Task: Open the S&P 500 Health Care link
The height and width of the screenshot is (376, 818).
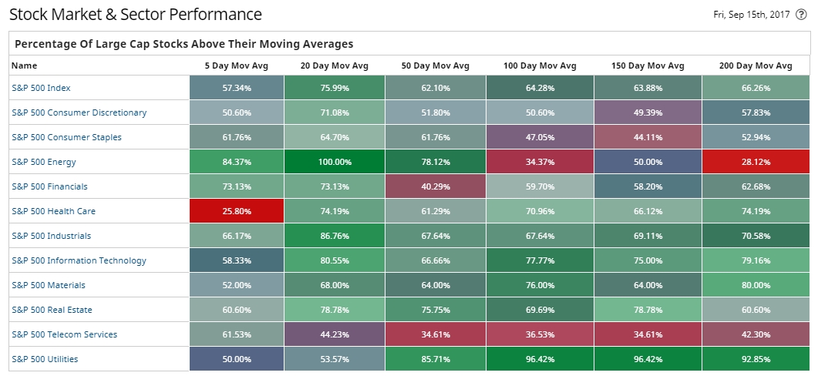Action: click(x=53, y=211)
